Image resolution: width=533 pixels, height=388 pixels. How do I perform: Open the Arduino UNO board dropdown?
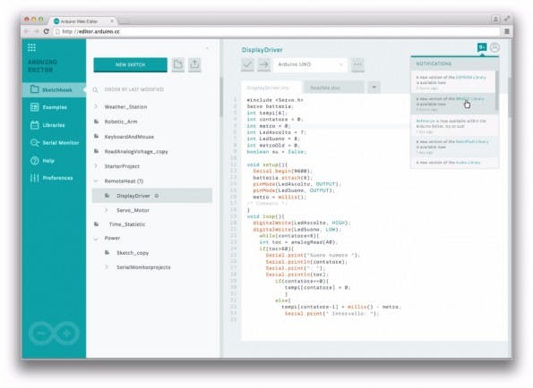click(x=310, y=64)
